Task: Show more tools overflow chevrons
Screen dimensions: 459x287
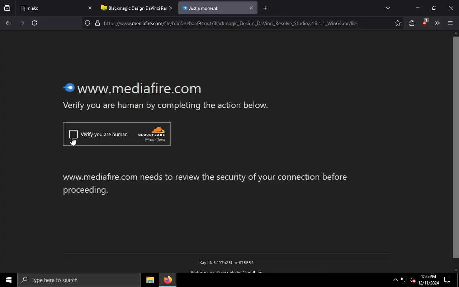Action: [437, 23]
